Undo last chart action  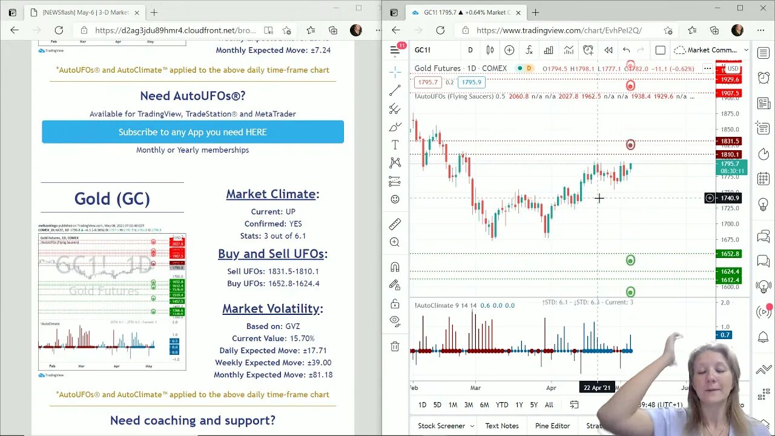pyautogui.click(x=627, y=50)
